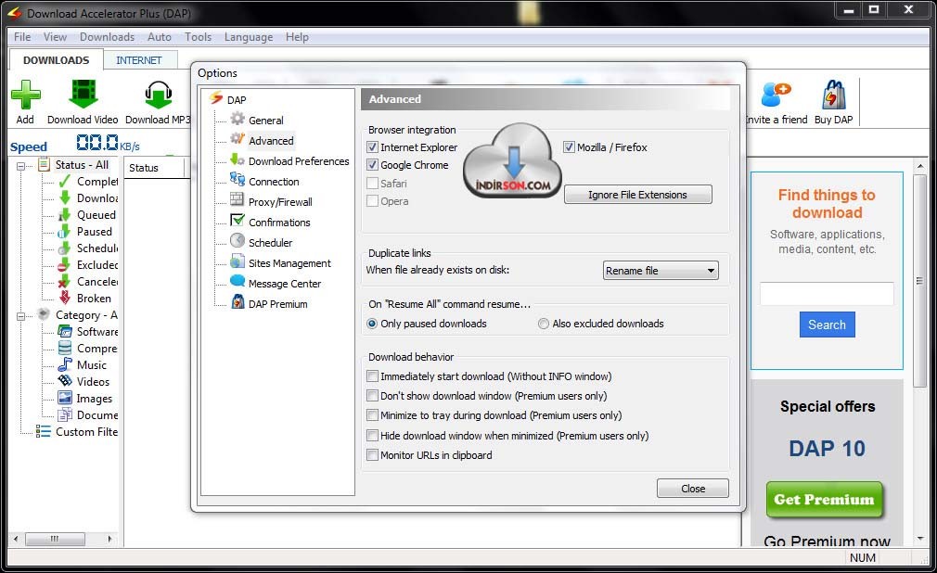937x573 pixels.
Task: Open the Downloads menu
Action: 107,37
